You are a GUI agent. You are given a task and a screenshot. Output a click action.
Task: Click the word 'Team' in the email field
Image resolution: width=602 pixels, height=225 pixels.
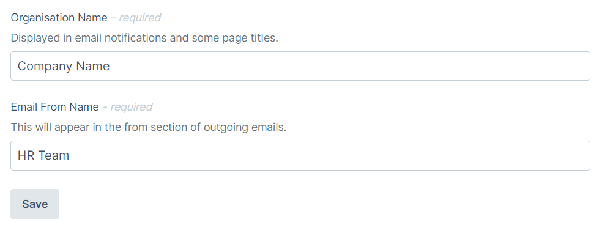pos(54,155)
